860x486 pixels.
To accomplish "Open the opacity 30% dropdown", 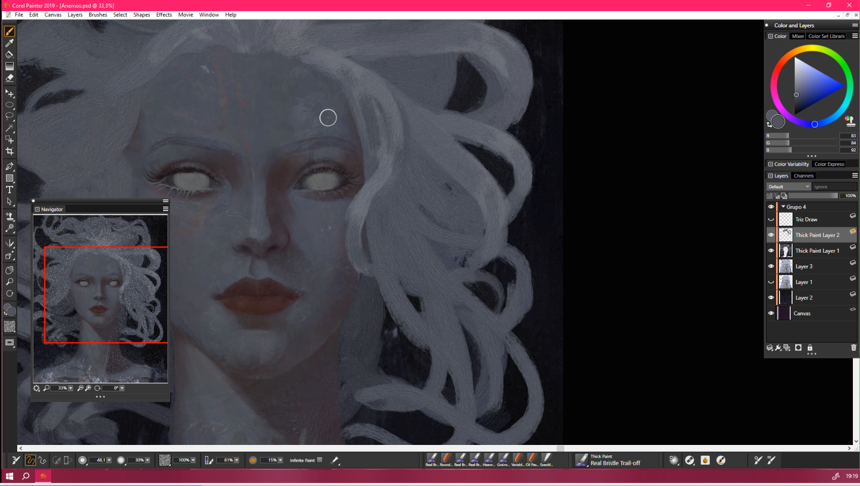I will pyautogui.click(x=147, y=460).
